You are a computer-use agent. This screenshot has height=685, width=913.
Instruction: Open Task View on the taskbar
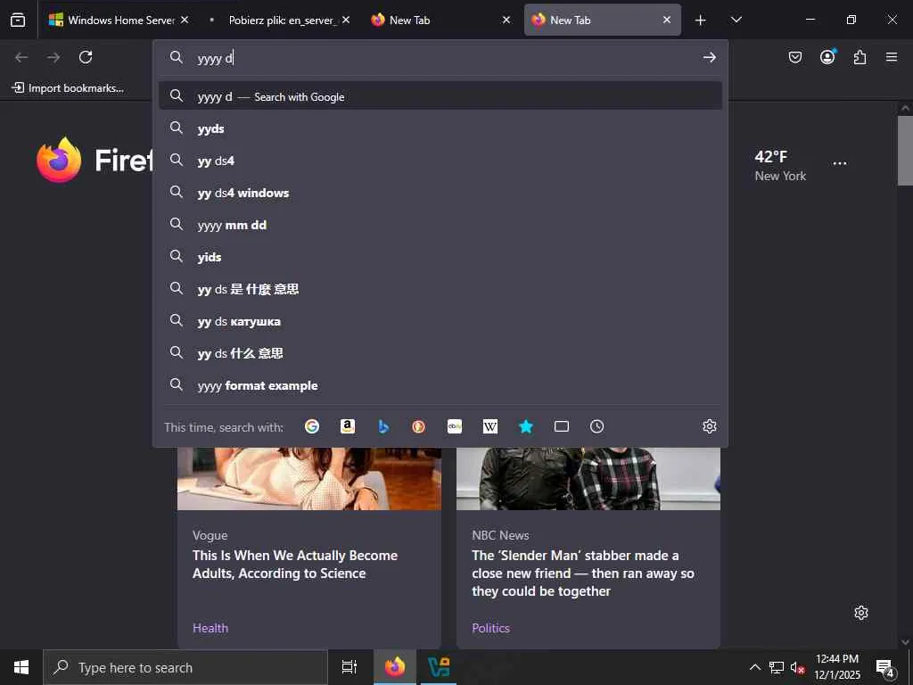click(349, 667)
